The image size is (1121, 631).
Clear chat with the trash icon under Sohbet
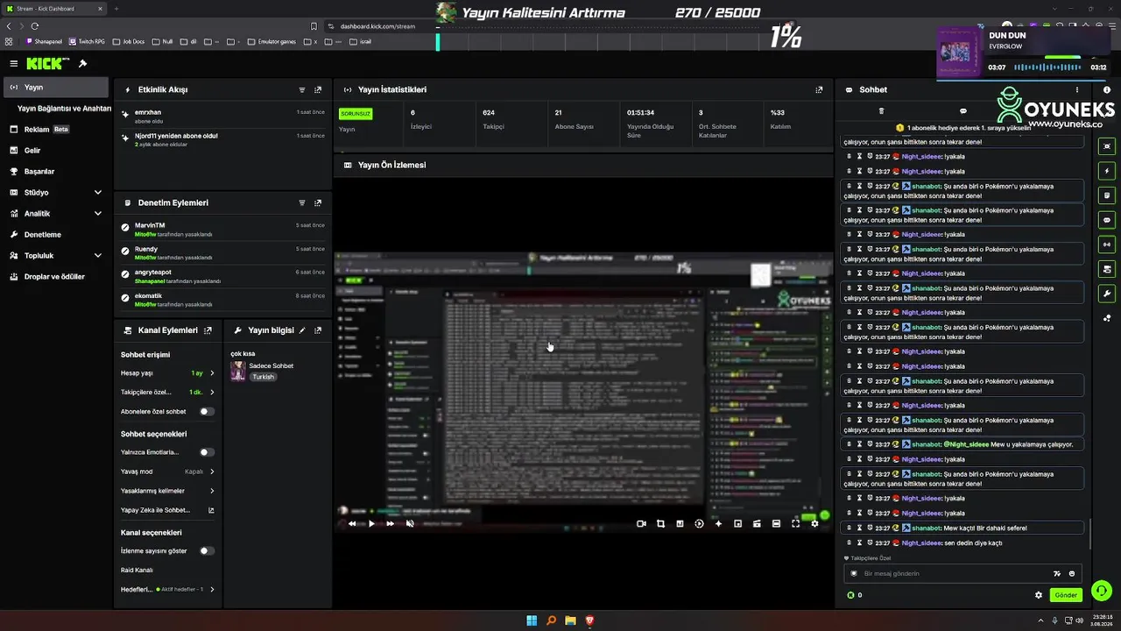(x=881, y=111)
